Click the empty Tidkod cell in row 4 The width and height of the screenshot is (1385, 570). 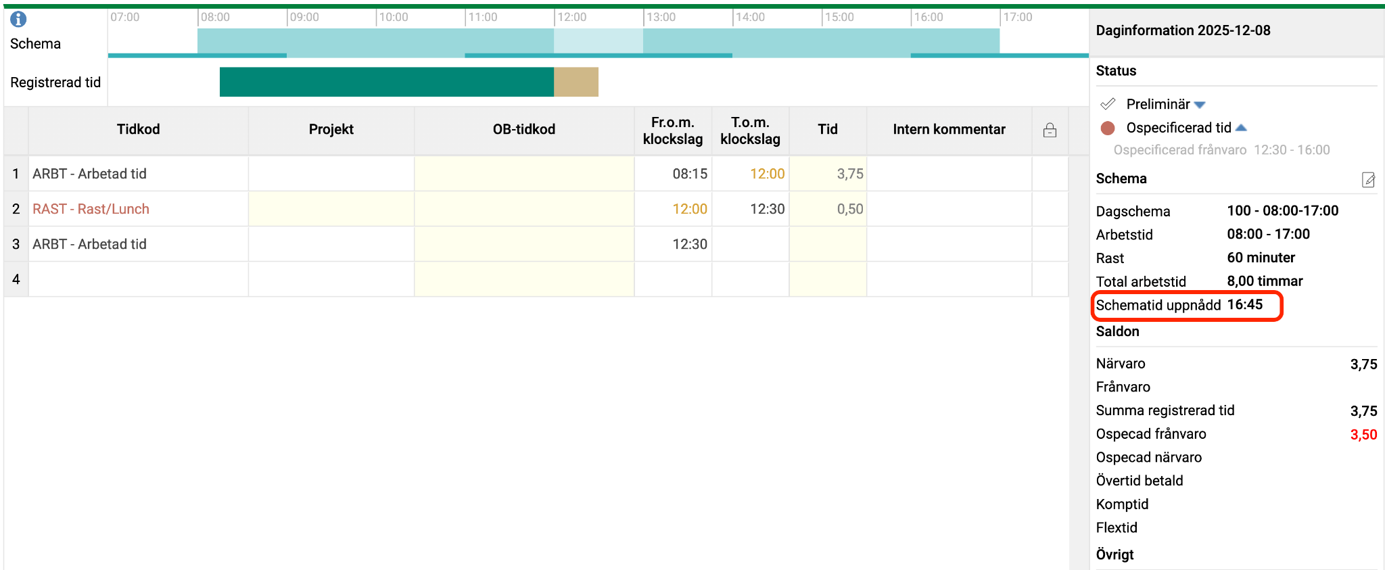(138, 279)
